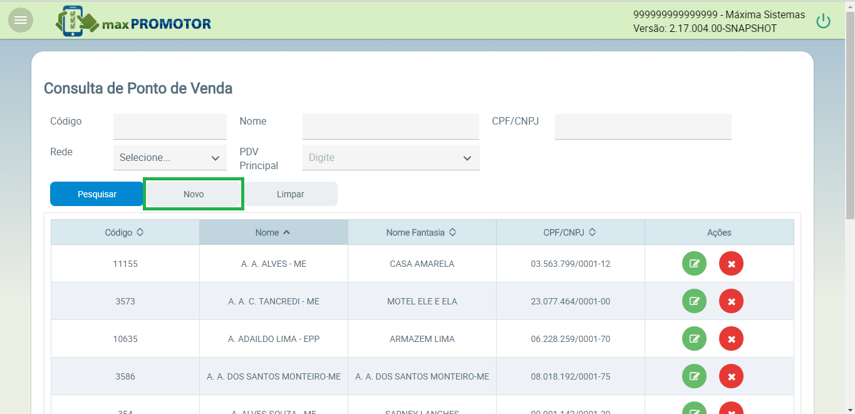Select the code cell 3573
Screen dimensions: 855x414
125,301
